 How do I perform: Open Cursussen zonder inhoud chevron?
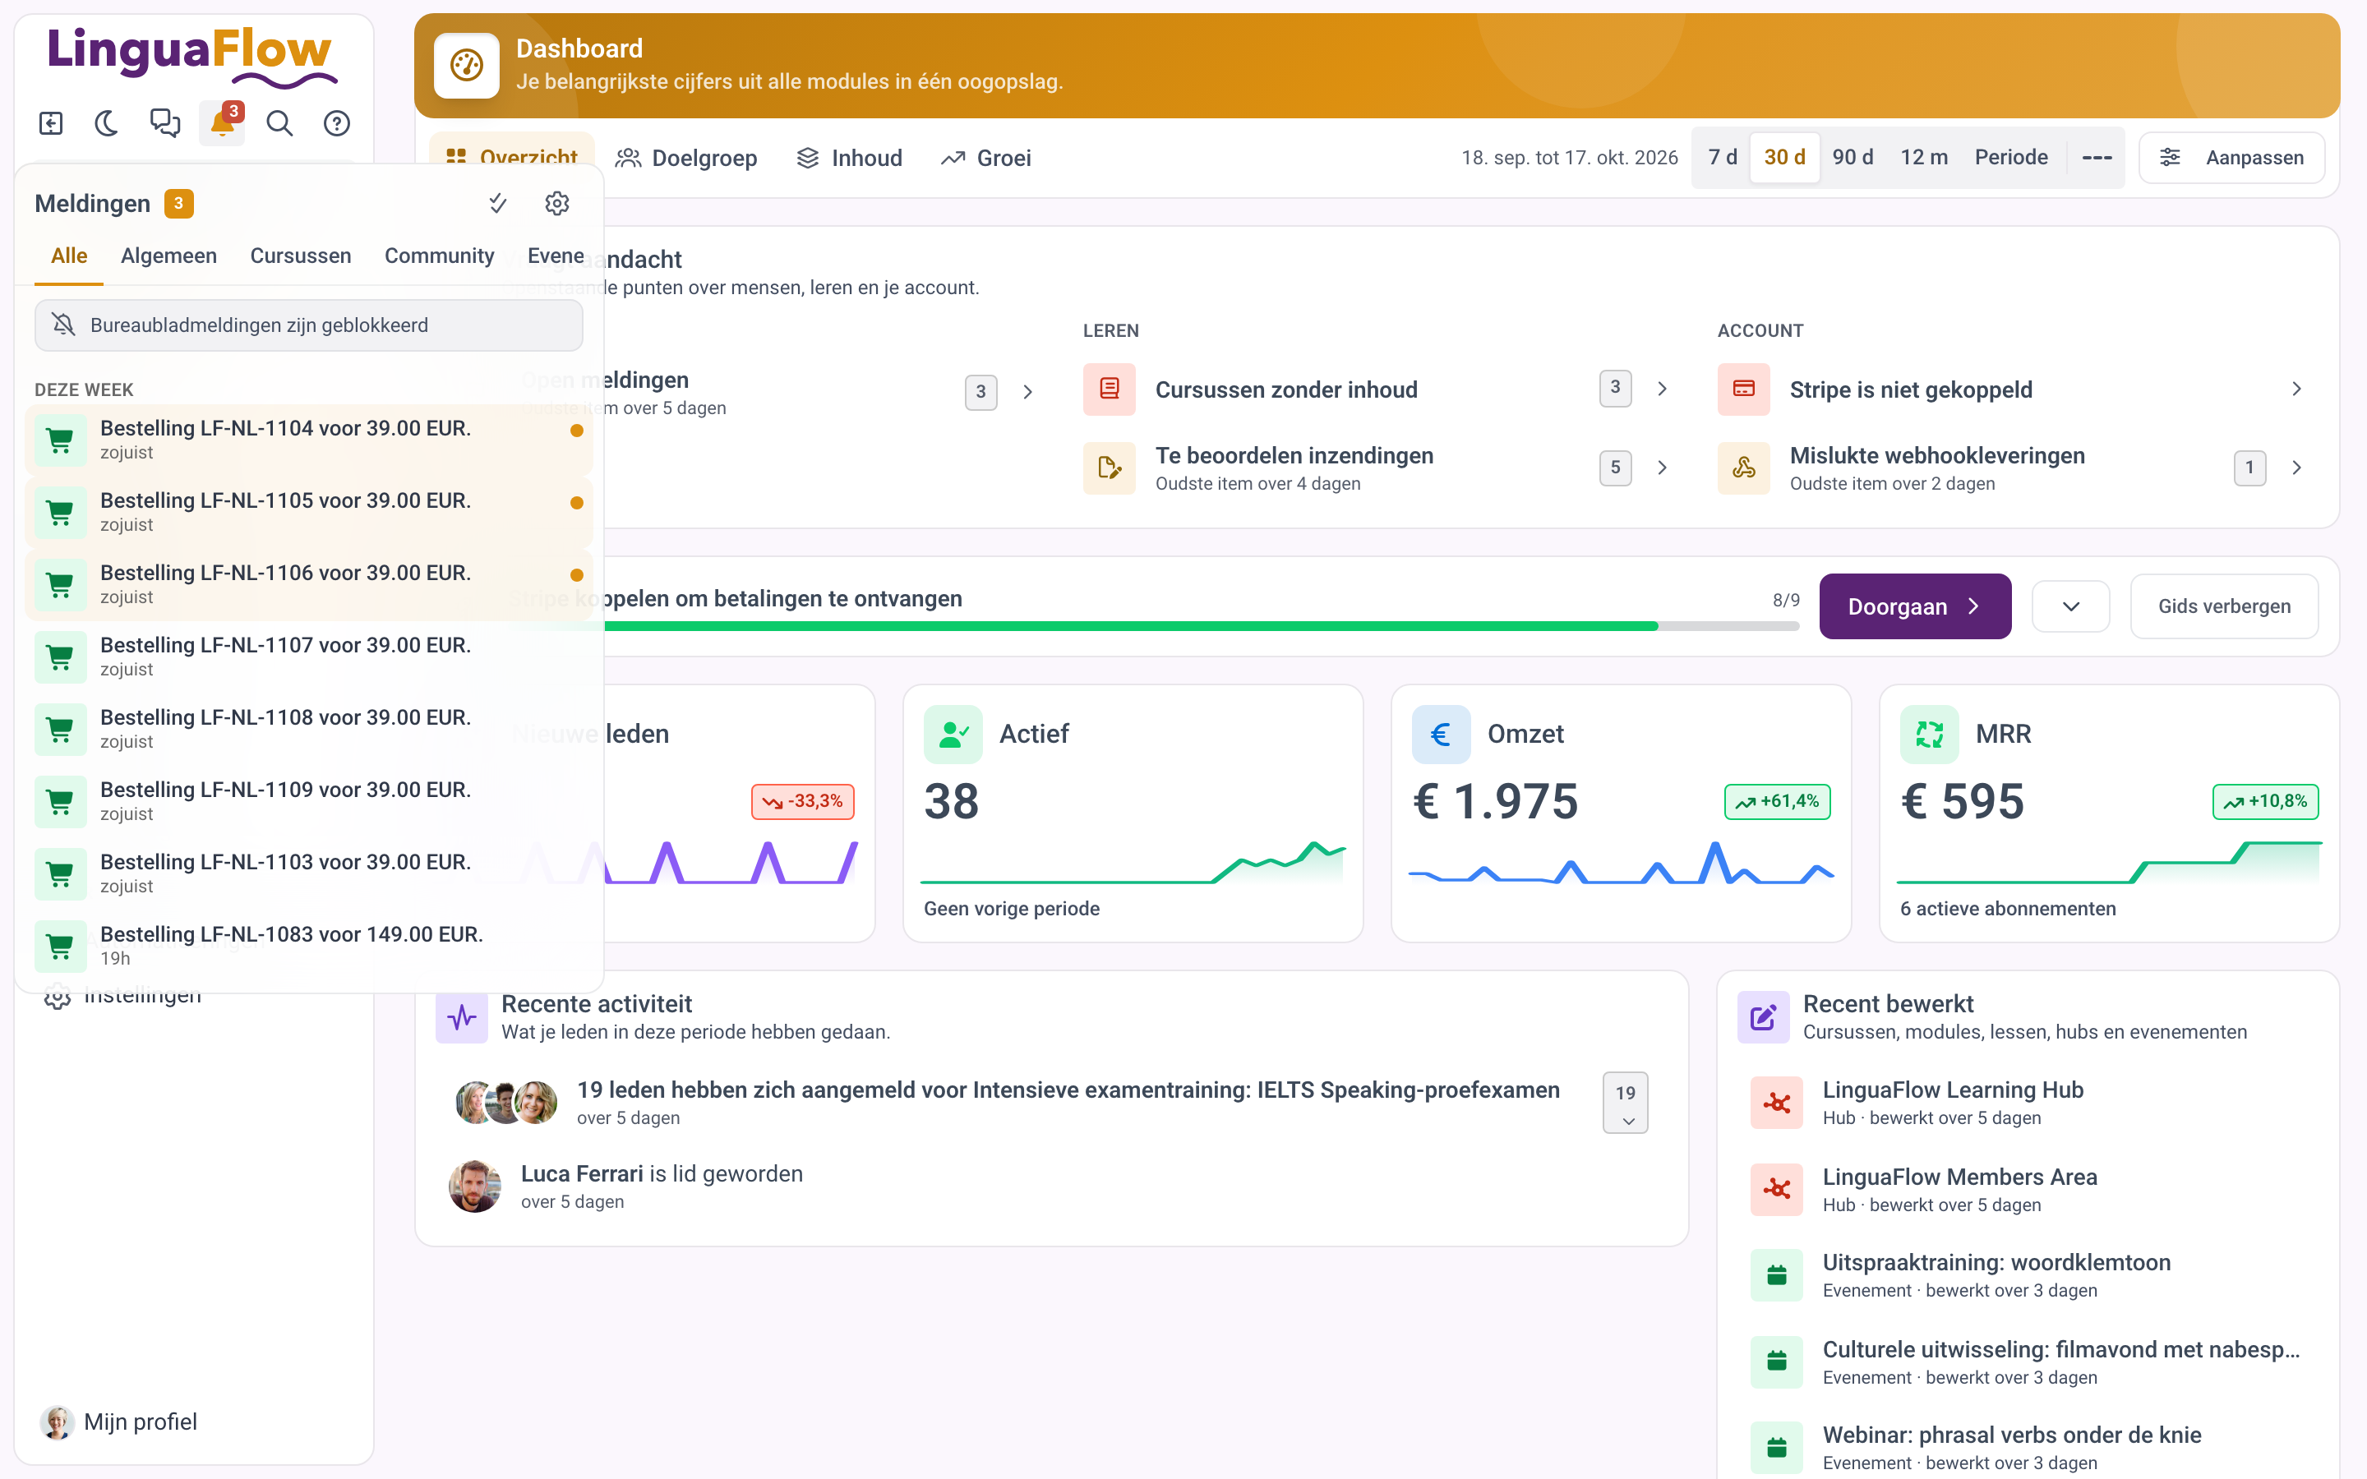point(1662,389)
